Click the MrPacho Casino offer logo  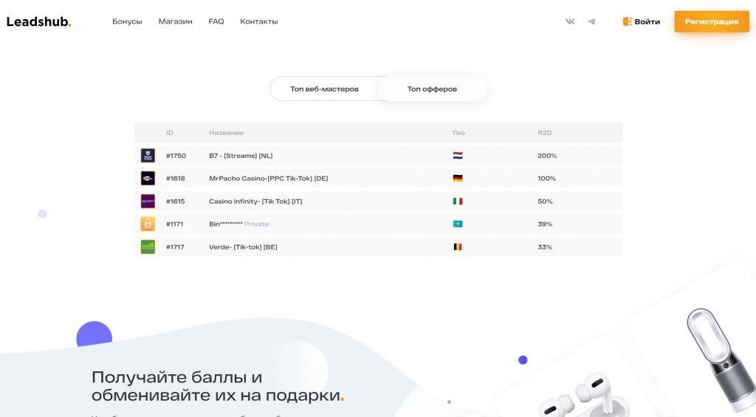click(148, 179)
